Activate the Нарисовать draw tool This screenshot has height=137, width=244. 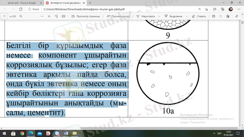coord(146,16)
